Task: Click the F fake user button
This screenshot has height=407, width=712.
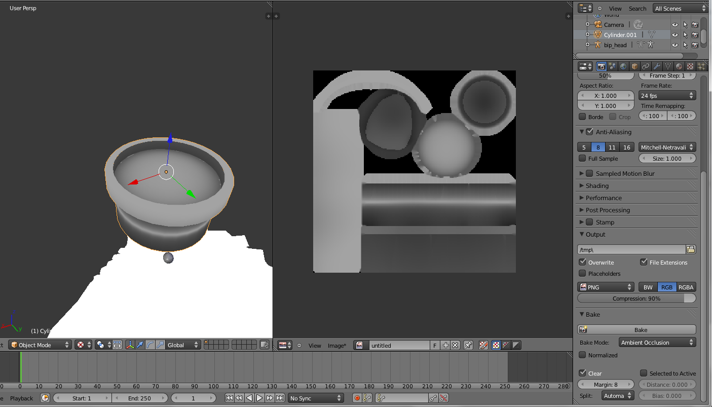Action: (x=435, y=345)
